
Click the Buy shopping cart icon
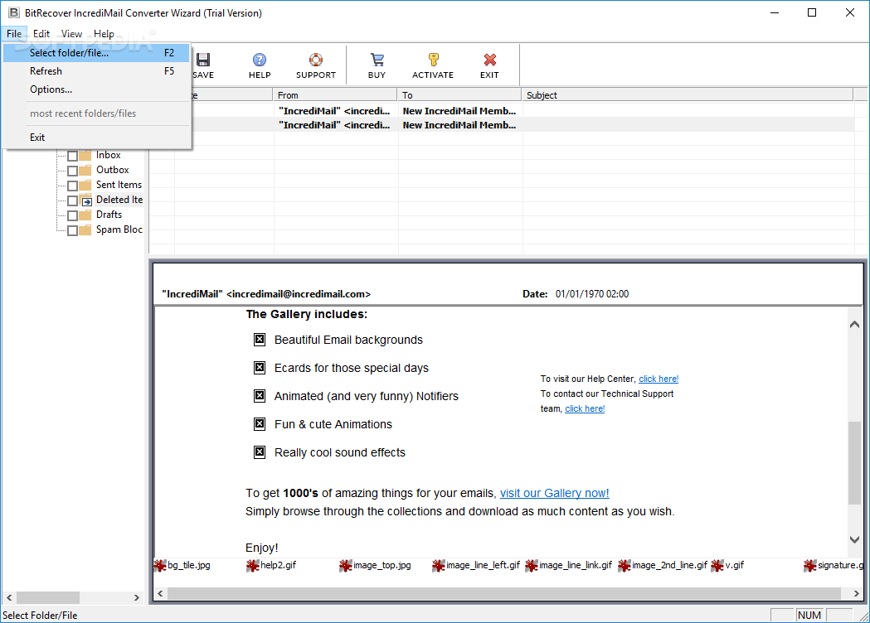pyautogui.click(x=377, y=60)
